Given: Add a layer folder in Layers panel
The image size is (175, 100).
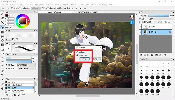Looking at the screenshot, I should [x=152, y=55].
